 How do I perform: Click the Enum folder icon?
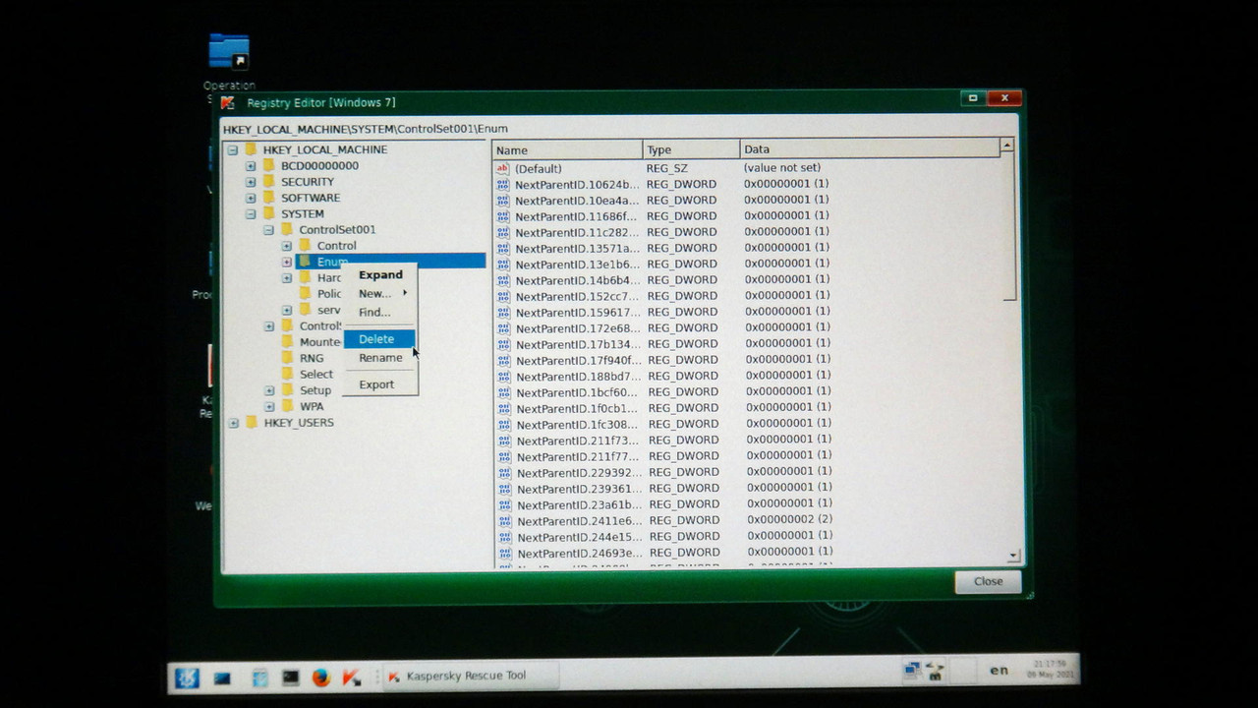point(305,261)
